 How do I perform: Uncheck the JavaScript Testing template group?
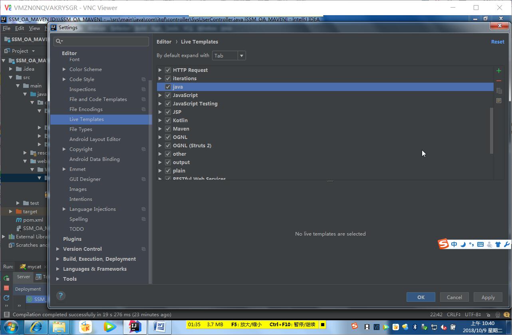(x=168, y=103)
